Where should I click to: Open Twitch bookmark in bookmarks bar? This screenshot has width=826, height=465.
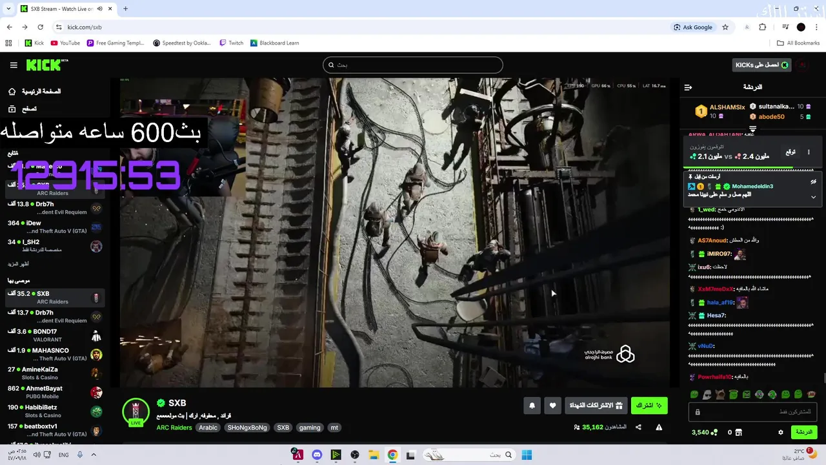point(231,43)
